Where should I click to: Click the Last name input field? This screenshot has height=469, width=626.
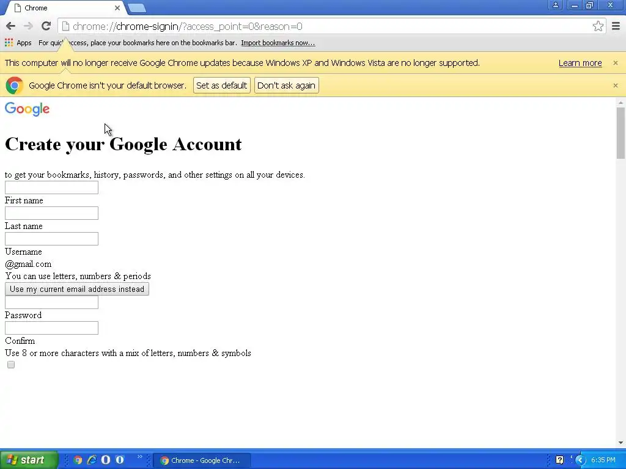[51, 213]
